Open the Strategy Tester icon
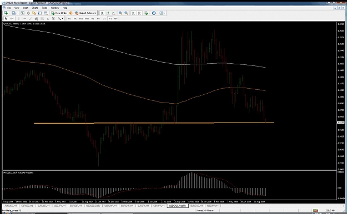Image resolution: width=347 pixels, height=214 pixels. (x=46, y=13)
